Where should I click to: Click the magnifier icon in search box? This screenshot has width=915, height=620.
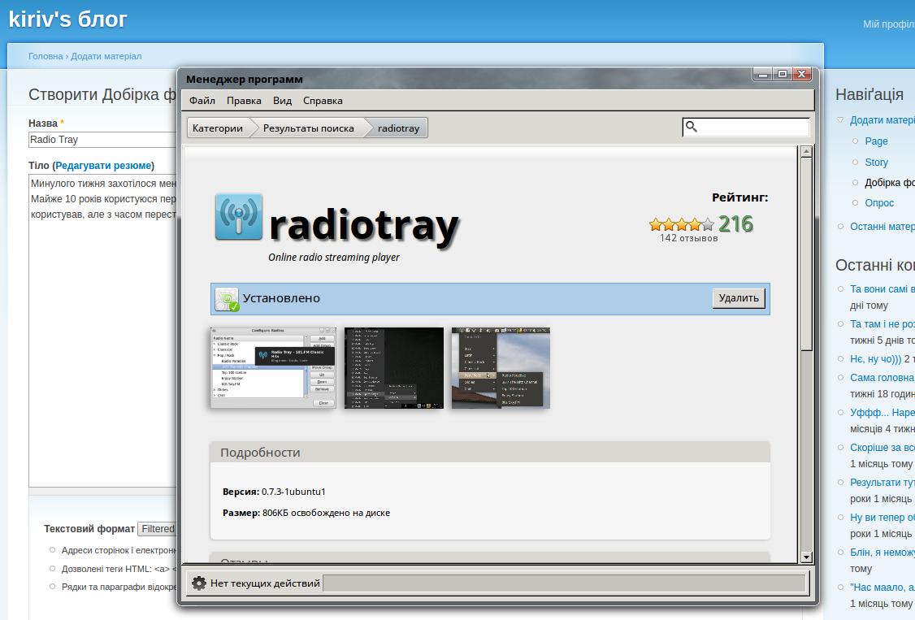tap(692, 127)
